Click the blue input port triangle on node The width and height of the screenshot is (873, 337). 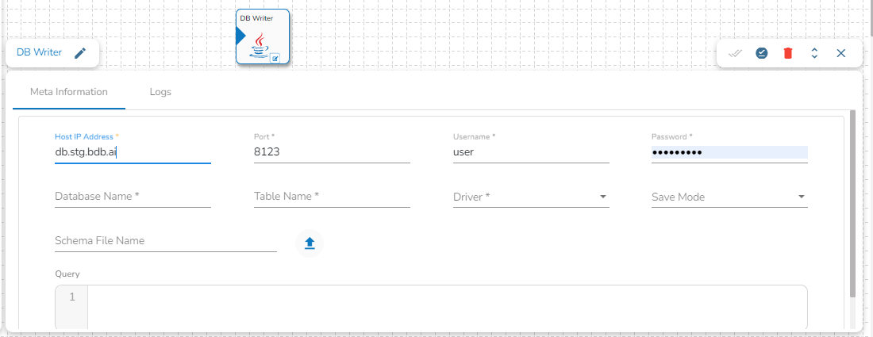click(240, 36)
